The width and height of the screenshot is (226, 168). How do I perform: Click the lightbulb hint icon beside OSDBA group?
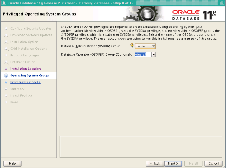click(132, 46)
